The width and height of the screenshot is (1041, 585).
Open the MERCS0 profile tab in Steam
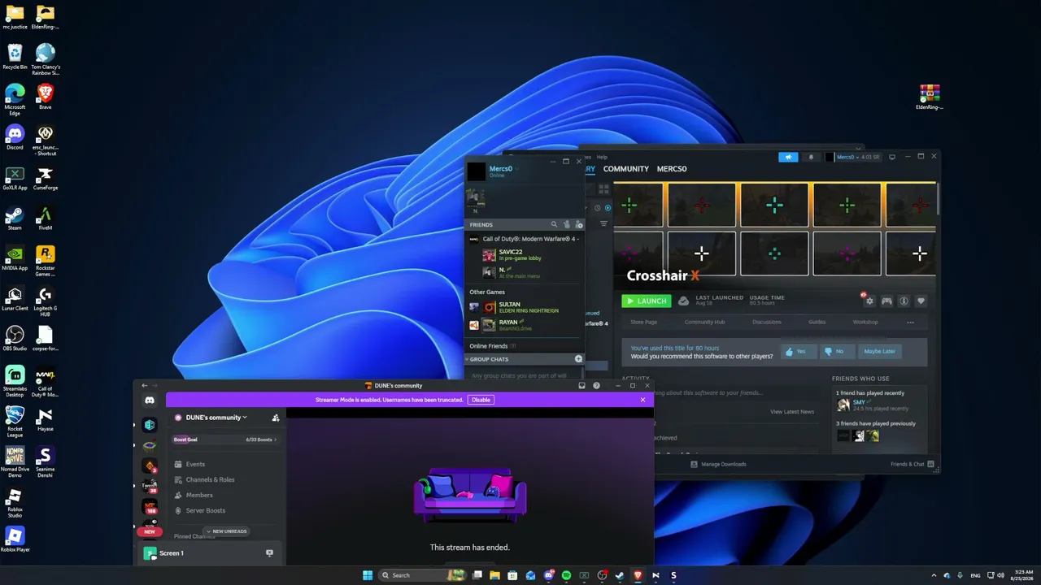click(x=671, y=169)
